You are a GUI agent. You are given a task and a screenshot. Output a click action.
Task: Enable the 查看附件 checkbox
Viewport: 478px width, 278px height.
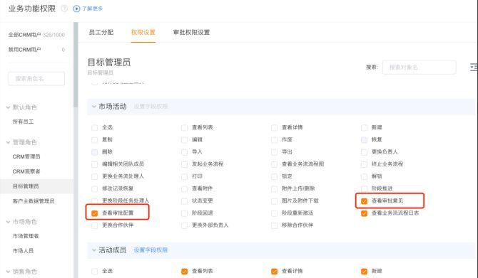pos(185,189)
